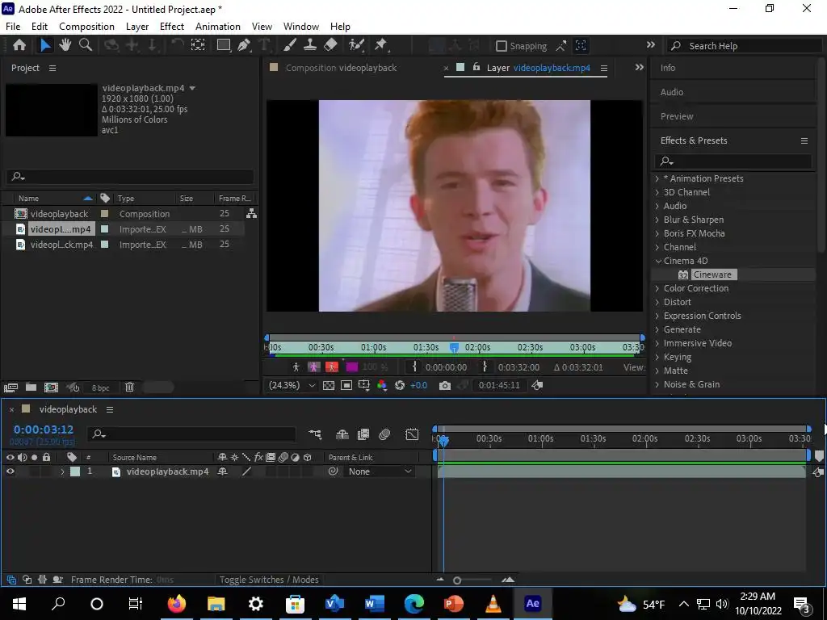The width and height of the screenshot is (827, 620).
Task: Open the Project panel menu icon
Action: [x=52, y=68]
